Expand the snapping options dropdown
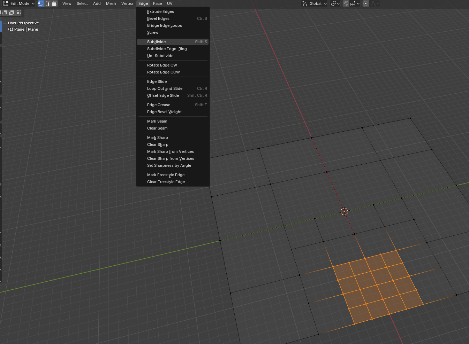 tap(355, 3)
